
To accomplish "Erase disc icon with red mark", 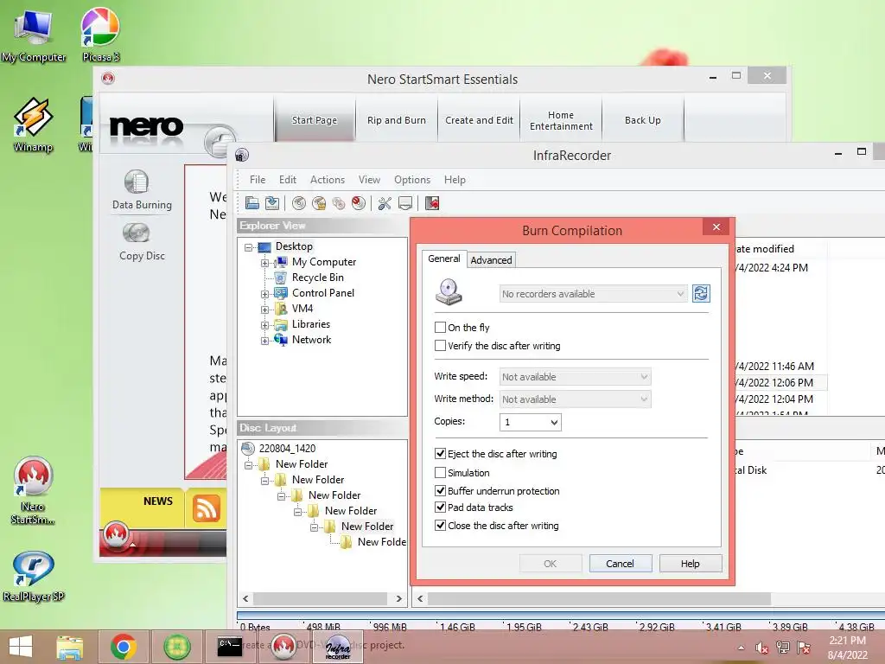I will (359, 203).
